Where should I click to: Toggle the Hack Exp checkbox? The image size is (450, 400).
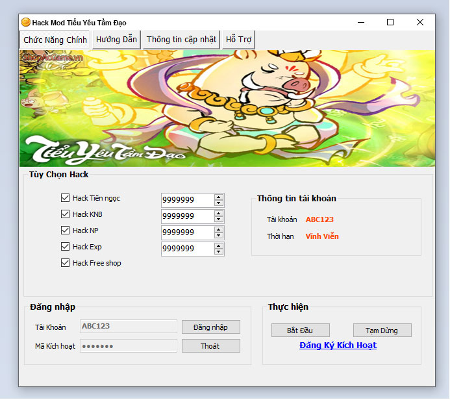65,247
